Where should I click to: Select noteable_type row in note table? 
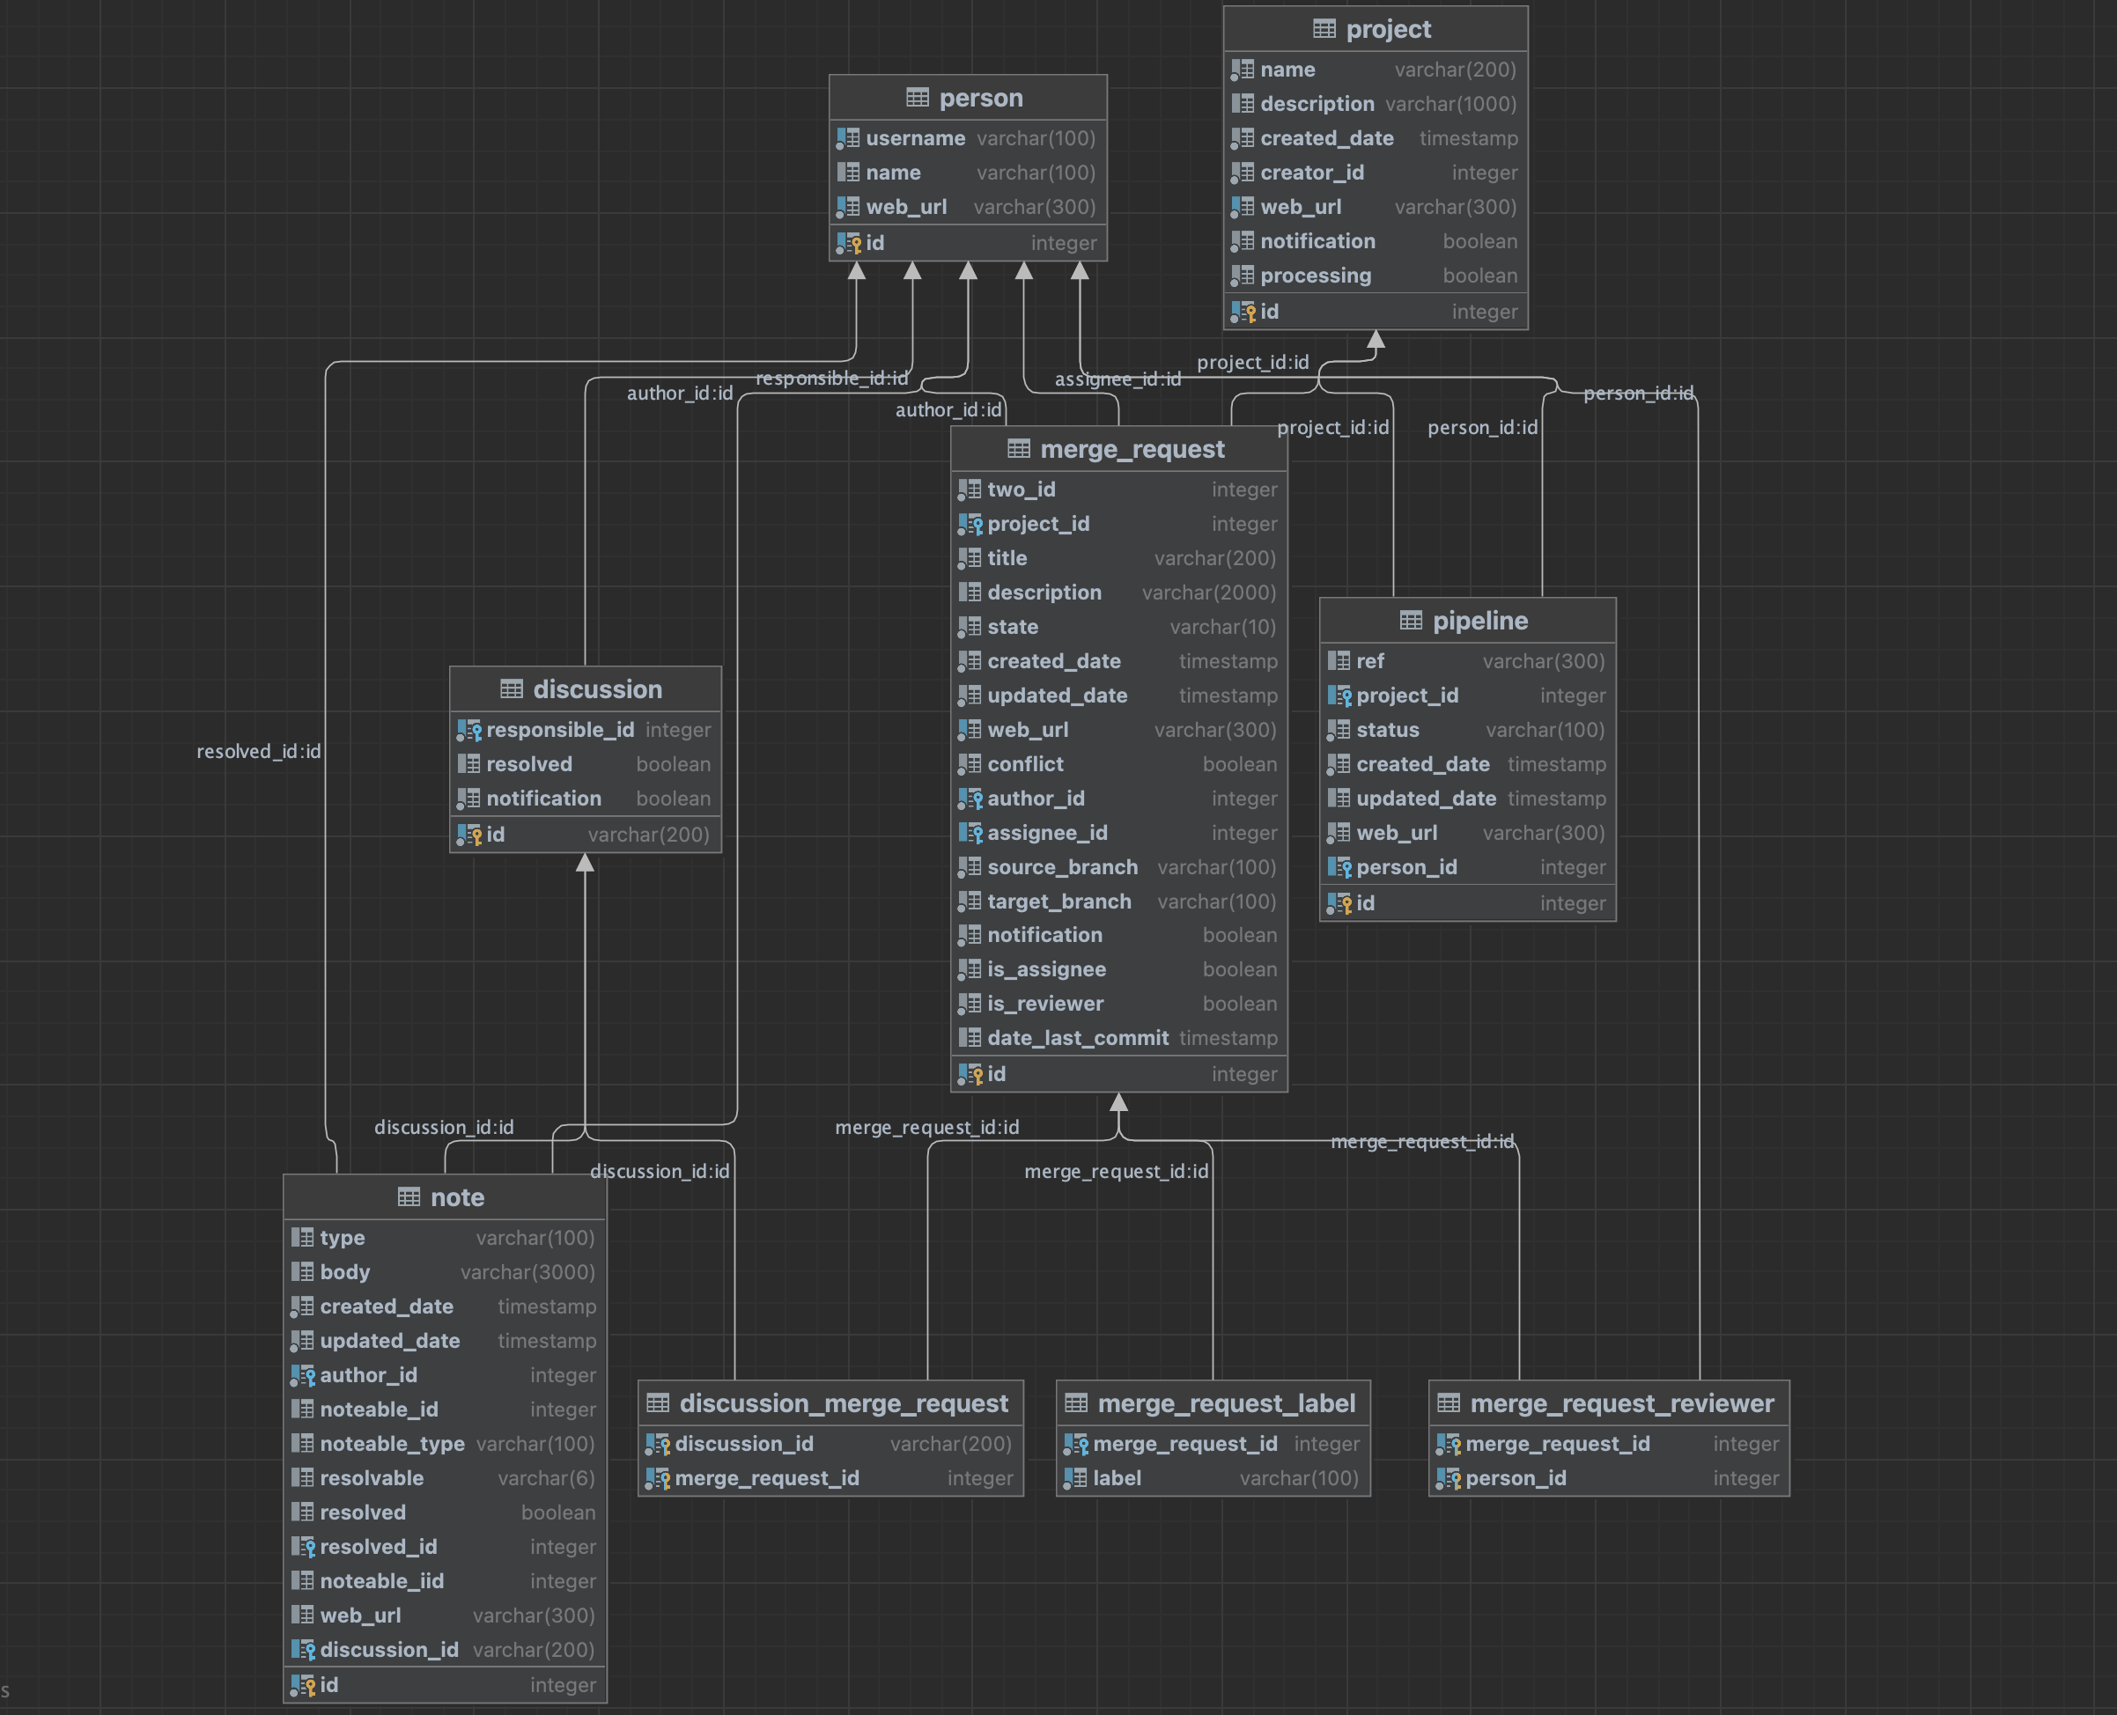click(445, 1445)
